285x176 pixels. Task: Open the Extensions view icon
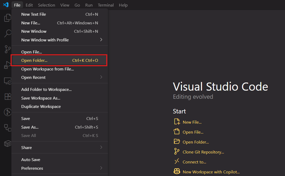(8, 96)
